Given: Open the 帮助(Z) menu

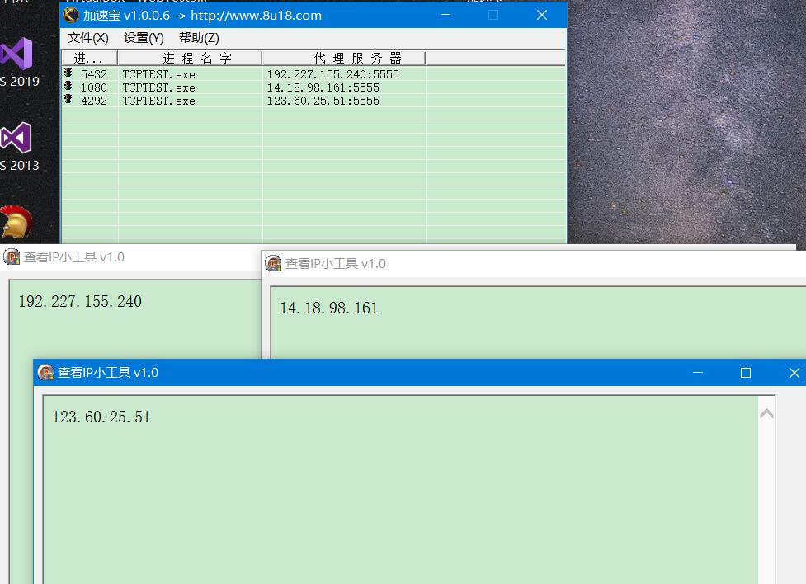Looking at the screenshot, I should click(x=199, y=38).
